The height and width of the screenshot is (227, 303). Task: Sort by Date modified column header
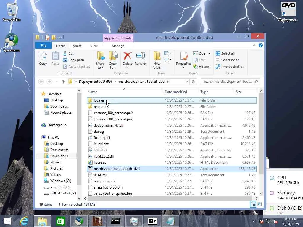coord(180,92)
